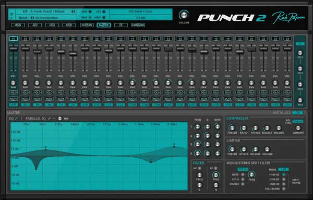The image size is (313, 200).
Task: Solo mixer channel 01
Action: tap(13, 92)
